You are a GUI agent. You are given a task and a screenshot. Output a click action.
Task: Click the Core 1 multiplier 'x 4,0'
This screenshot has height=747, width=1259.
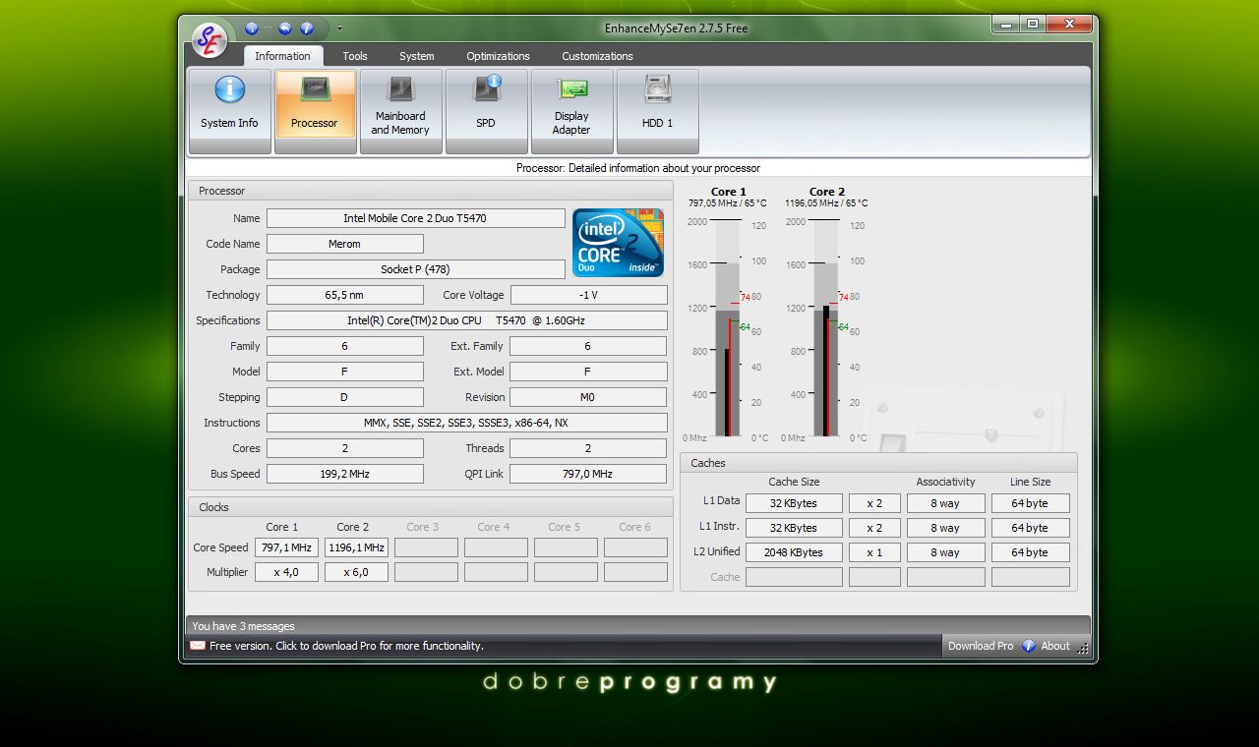pyautogui.click(x=286, y=572)
